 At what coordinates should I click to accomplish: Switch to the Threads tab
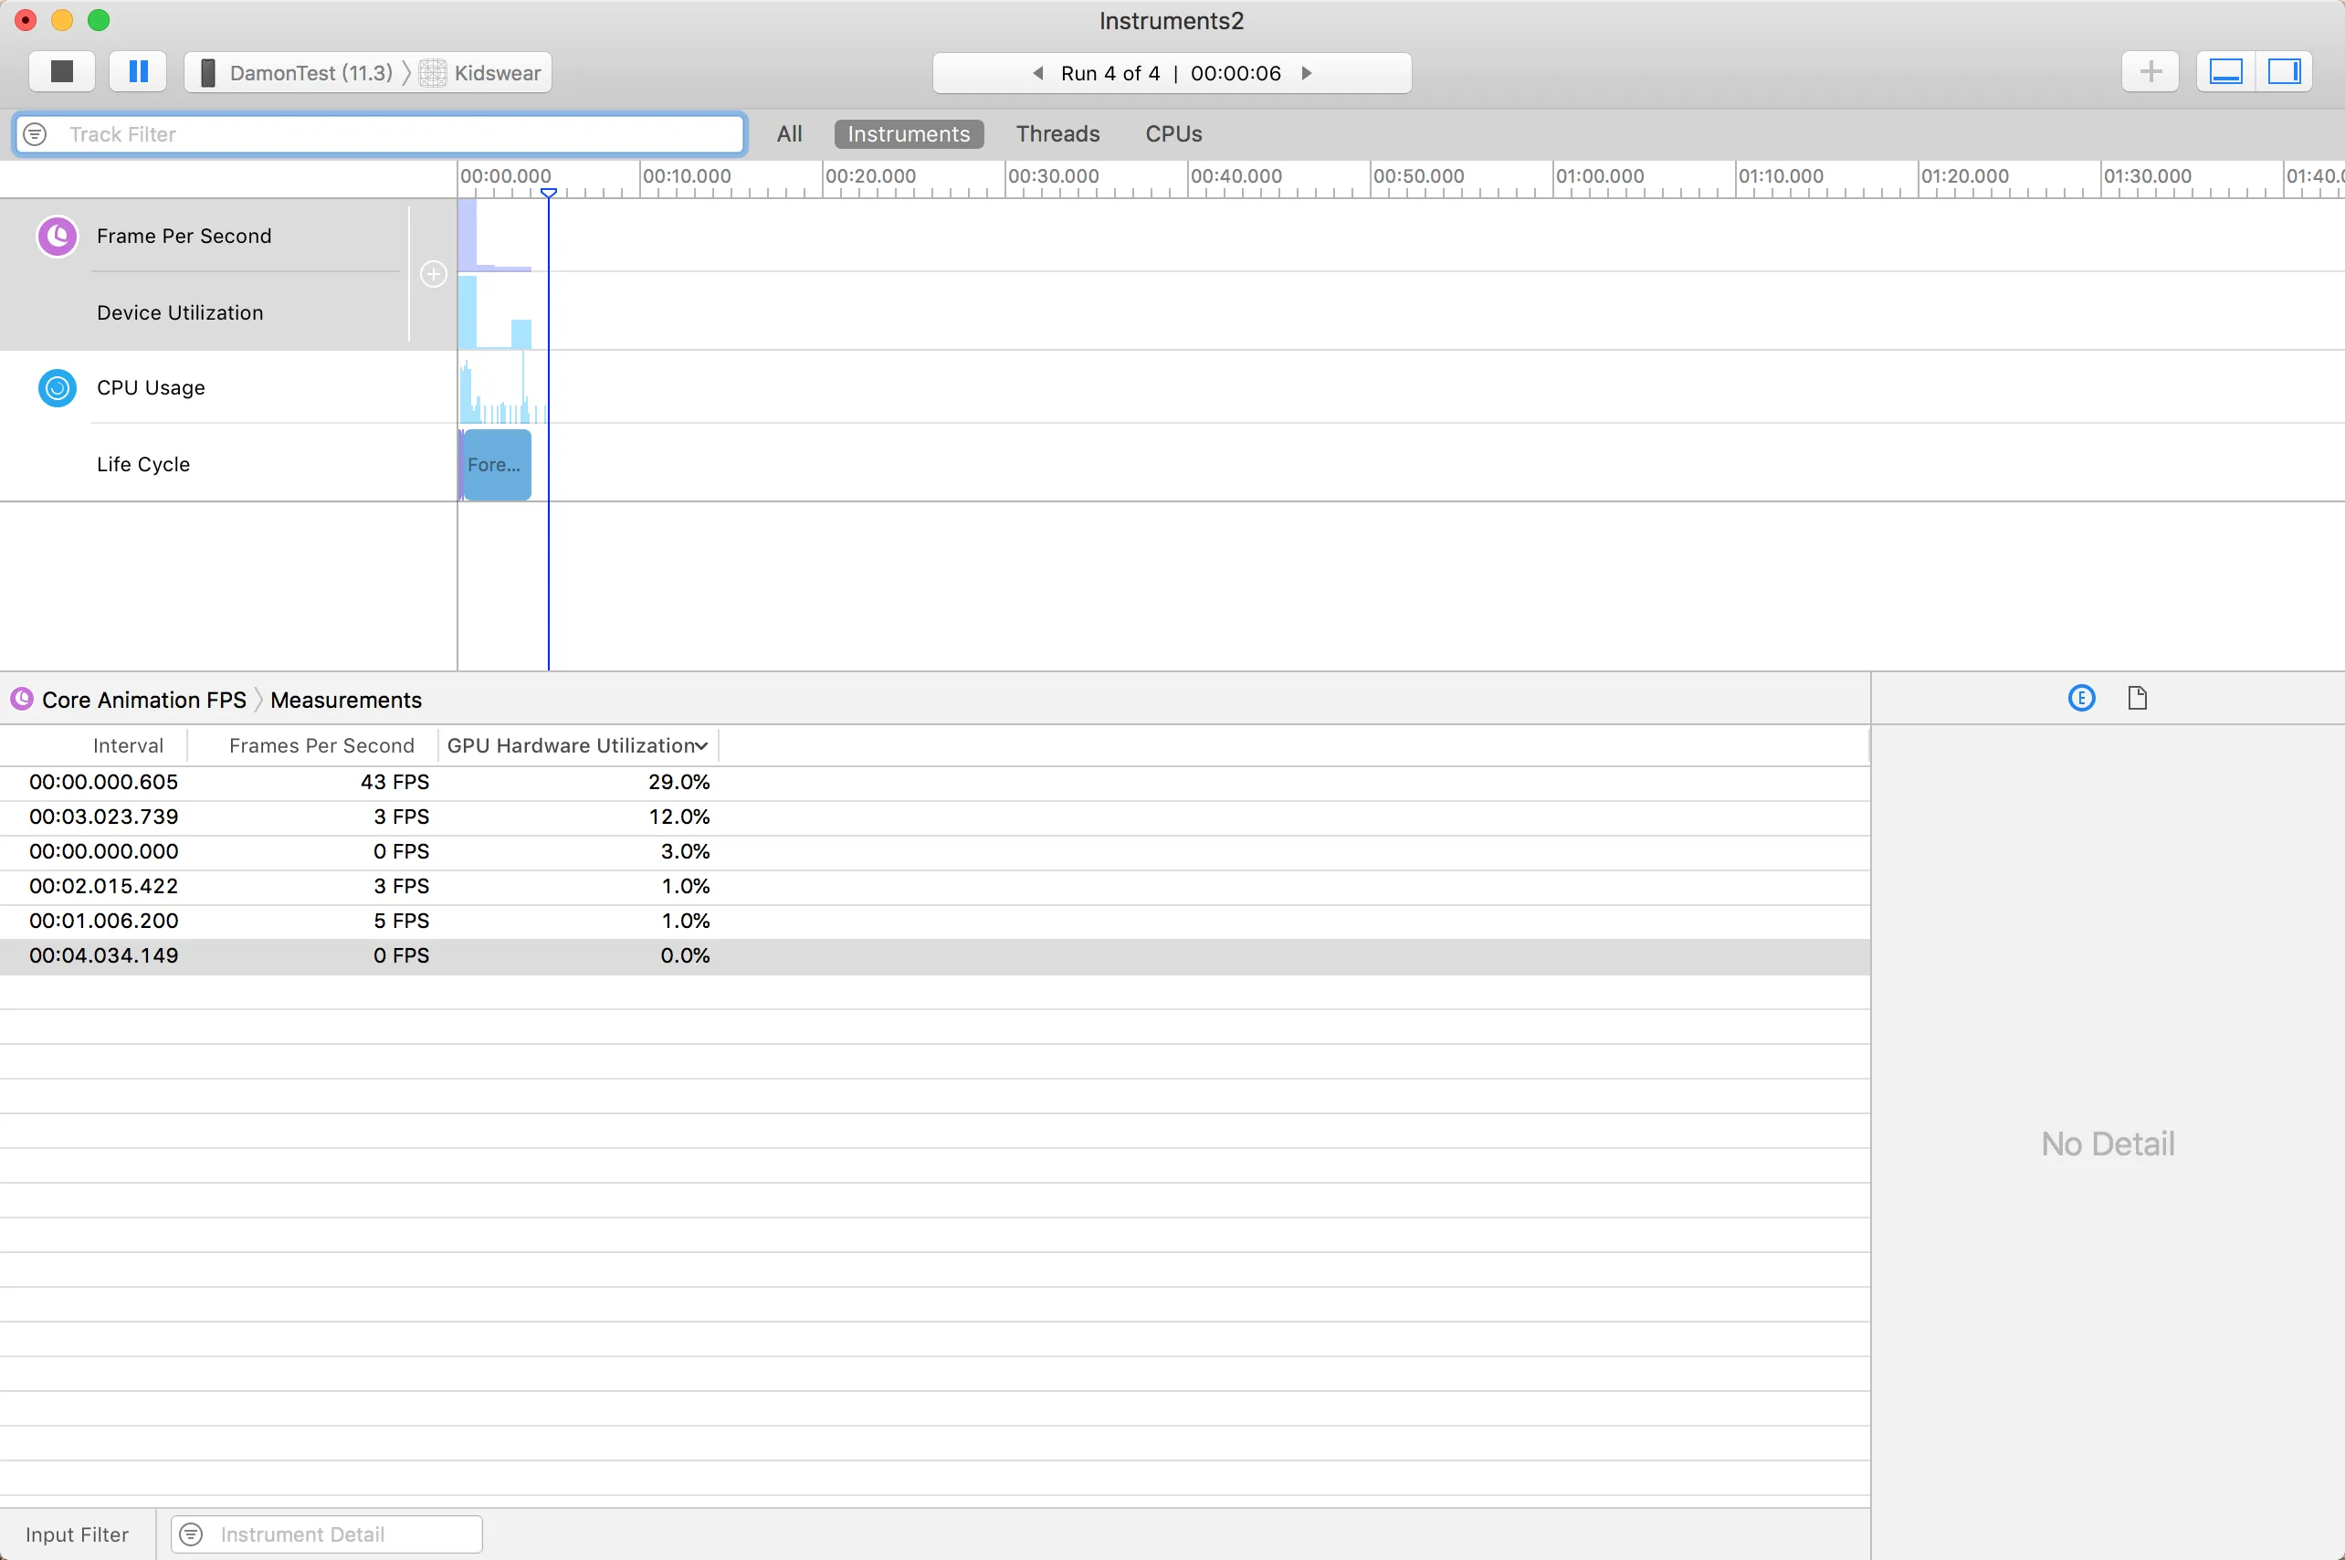tap(1057, 134)
